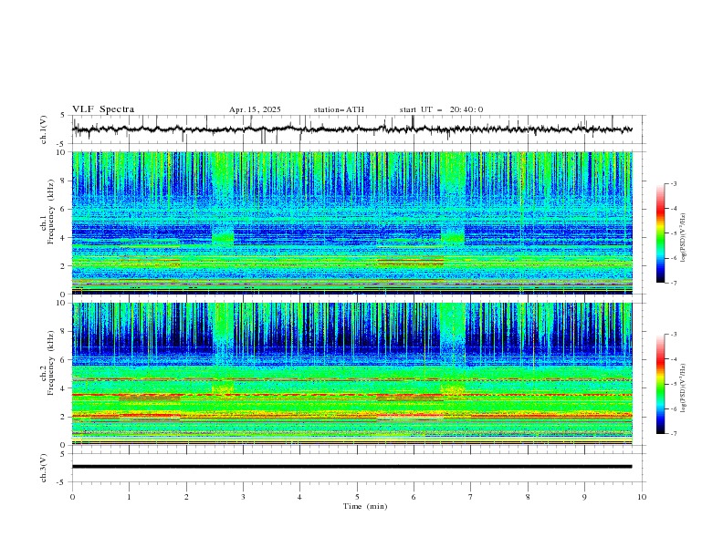The image size is (723, 558).
Task: Select the ch.2 "Frequency (kHz)" axis label
Action: click(51, 363)
